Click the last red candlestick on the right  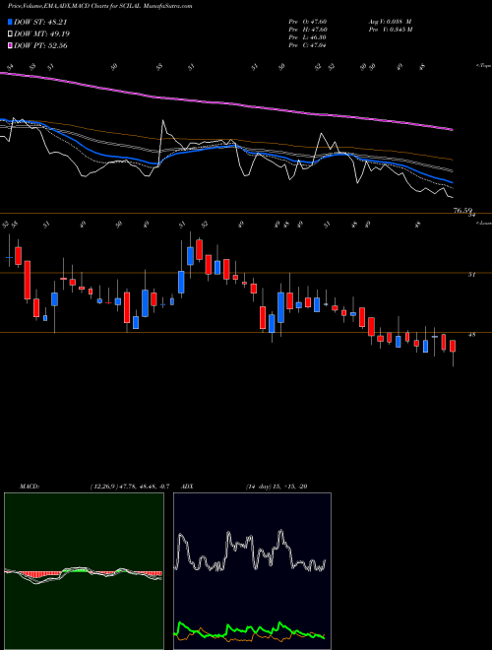coord(453,346)
